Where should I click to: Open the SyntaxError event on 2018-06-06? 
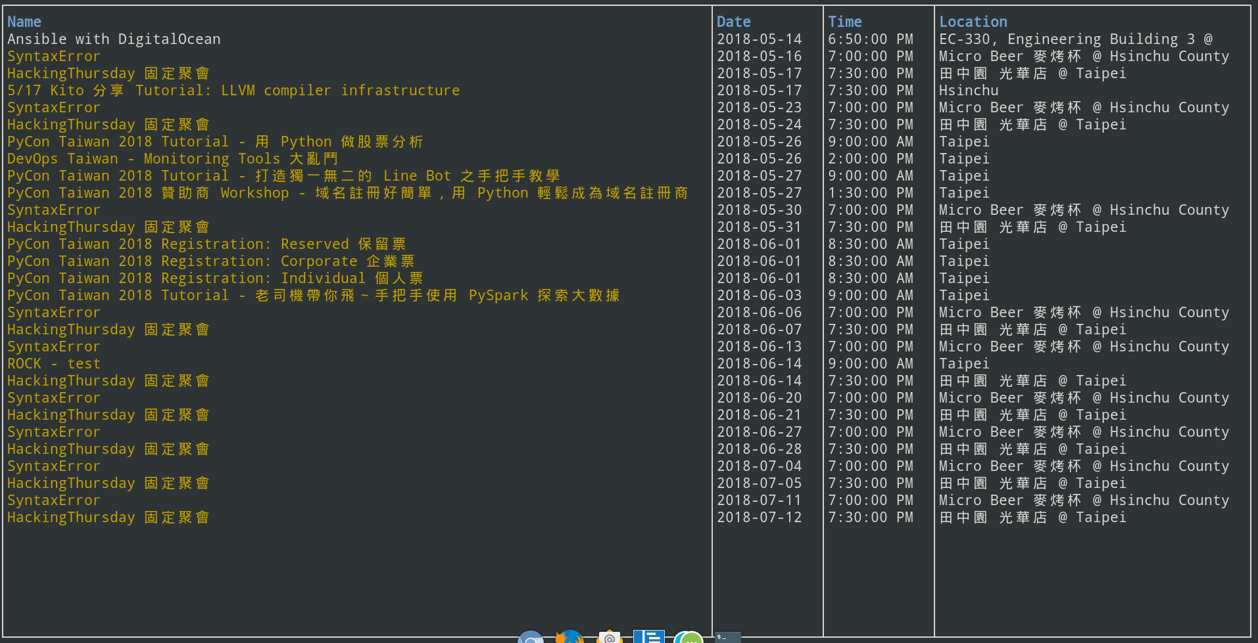point(54,313)
